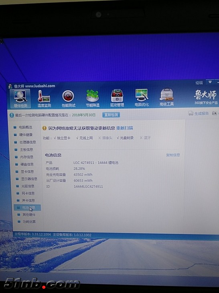Click the 复制信息 copy info link
Image resolution: width=219 pixels, height=293 pixels.
173,155
